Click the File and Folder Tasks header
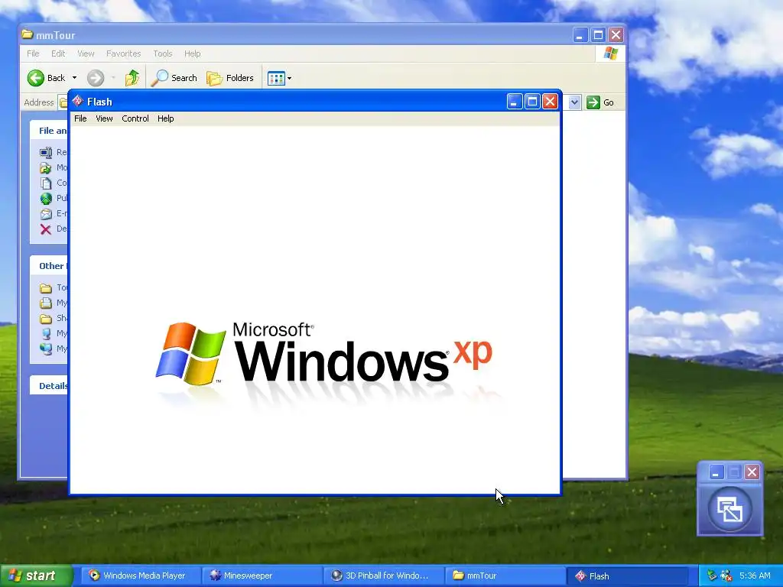Image resolution: width=783 pixels, height=587 pixels. (49, 130)
